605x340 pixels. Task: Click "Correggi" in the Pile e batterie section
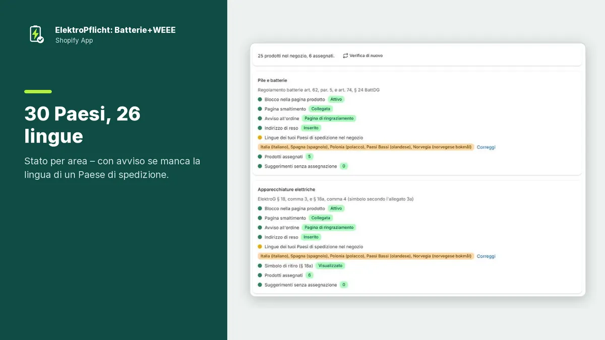(486, 147)
